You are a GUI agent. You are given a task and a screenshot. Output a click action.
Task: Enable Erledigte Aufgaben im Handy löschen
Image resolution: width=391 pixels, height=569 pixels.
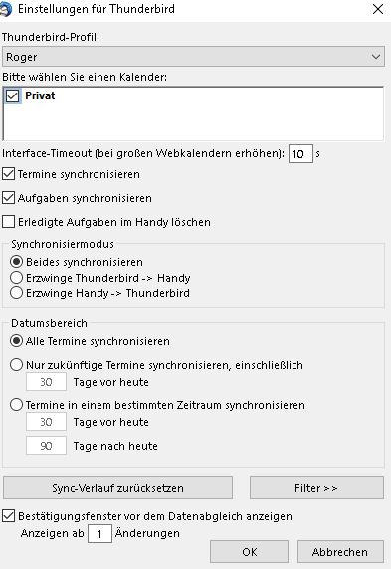[x=8, y=222]
